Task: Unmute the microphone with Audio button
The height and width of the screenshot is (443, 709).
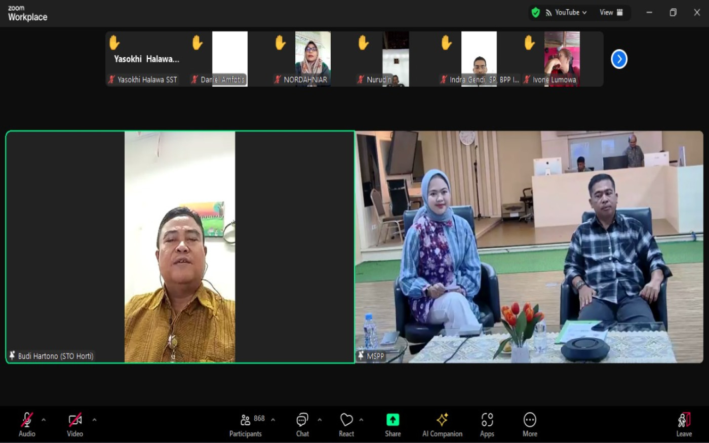Action: (x=27, y=424)
